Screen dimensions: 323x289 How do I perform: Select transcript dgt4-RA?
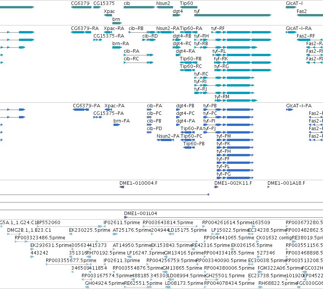[178, 55]
